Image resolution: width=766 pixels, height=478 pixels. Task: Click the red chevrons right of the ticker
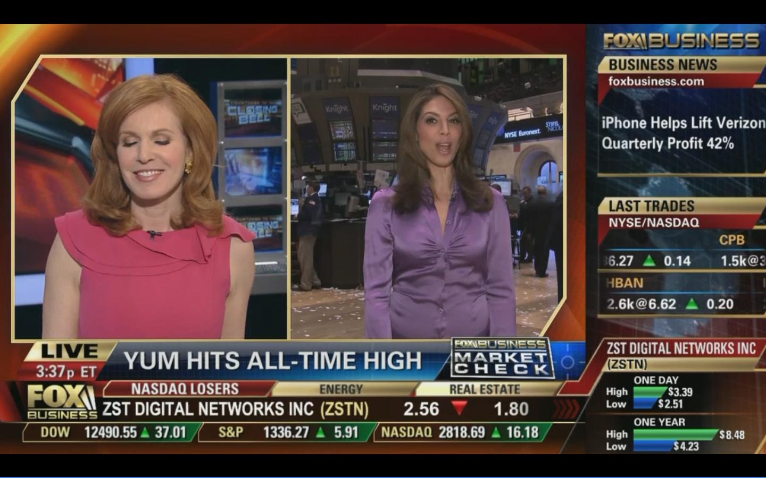(566, 409)
